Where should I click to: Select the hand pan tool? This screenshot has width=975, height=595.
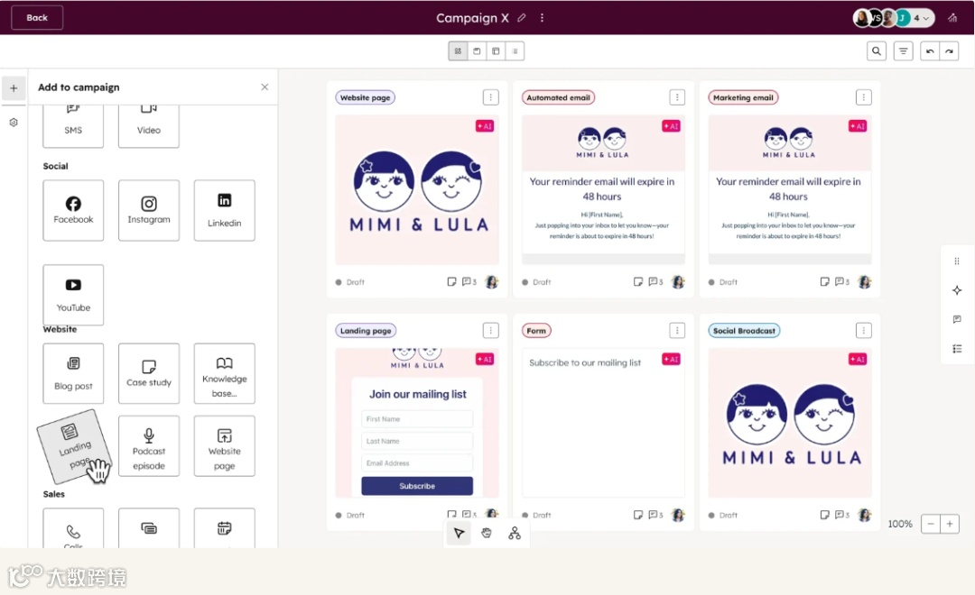[487, 534]
